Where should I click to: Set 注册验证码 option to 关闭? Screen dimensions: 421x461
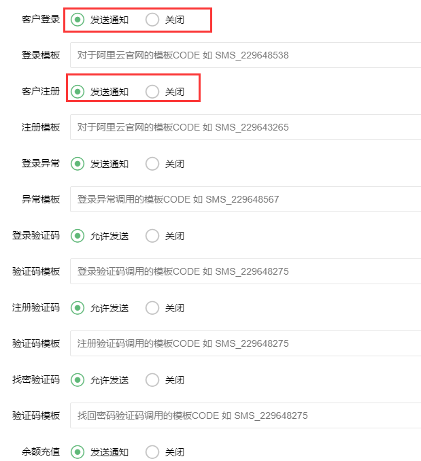coord(153,308)
